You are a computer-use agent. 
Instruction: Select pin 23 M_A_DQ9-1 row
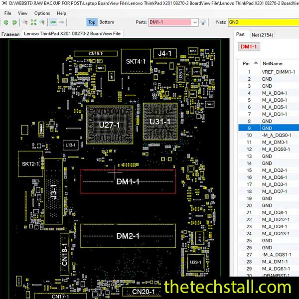269,227
